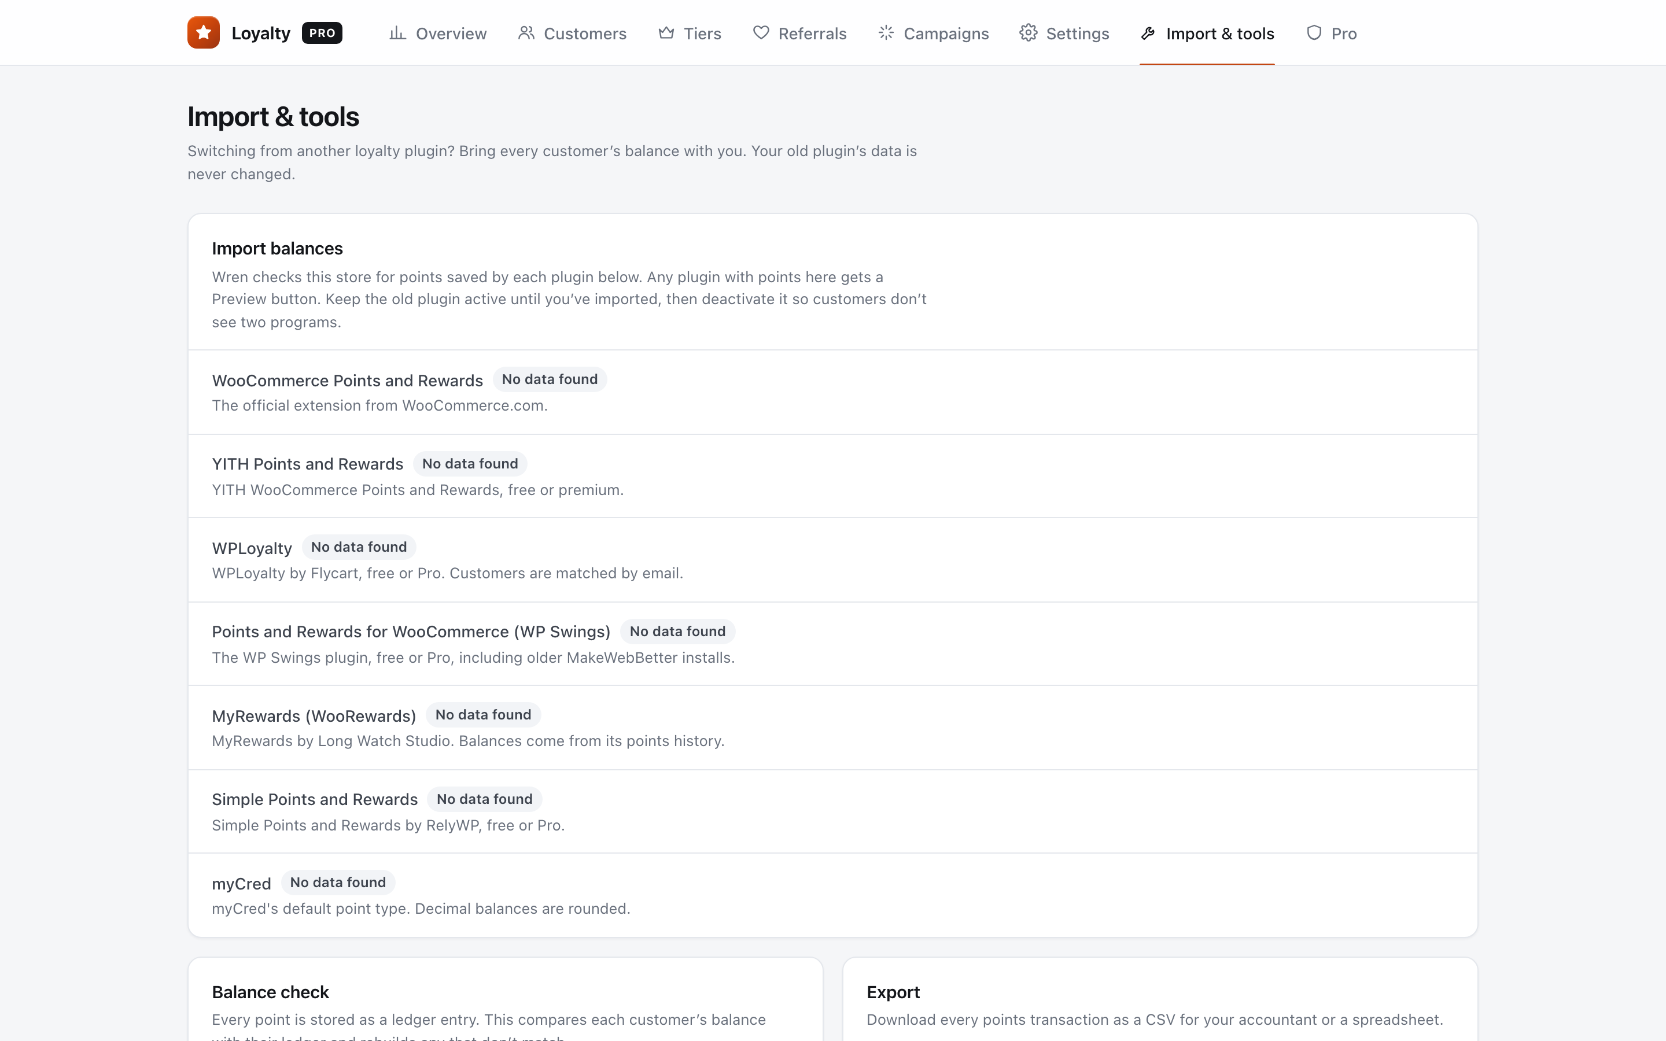Image resolution: width=1666 pixels, height=1041 pixels.
Task: Click the Import & tools wrench icon
Action: 1148,33
